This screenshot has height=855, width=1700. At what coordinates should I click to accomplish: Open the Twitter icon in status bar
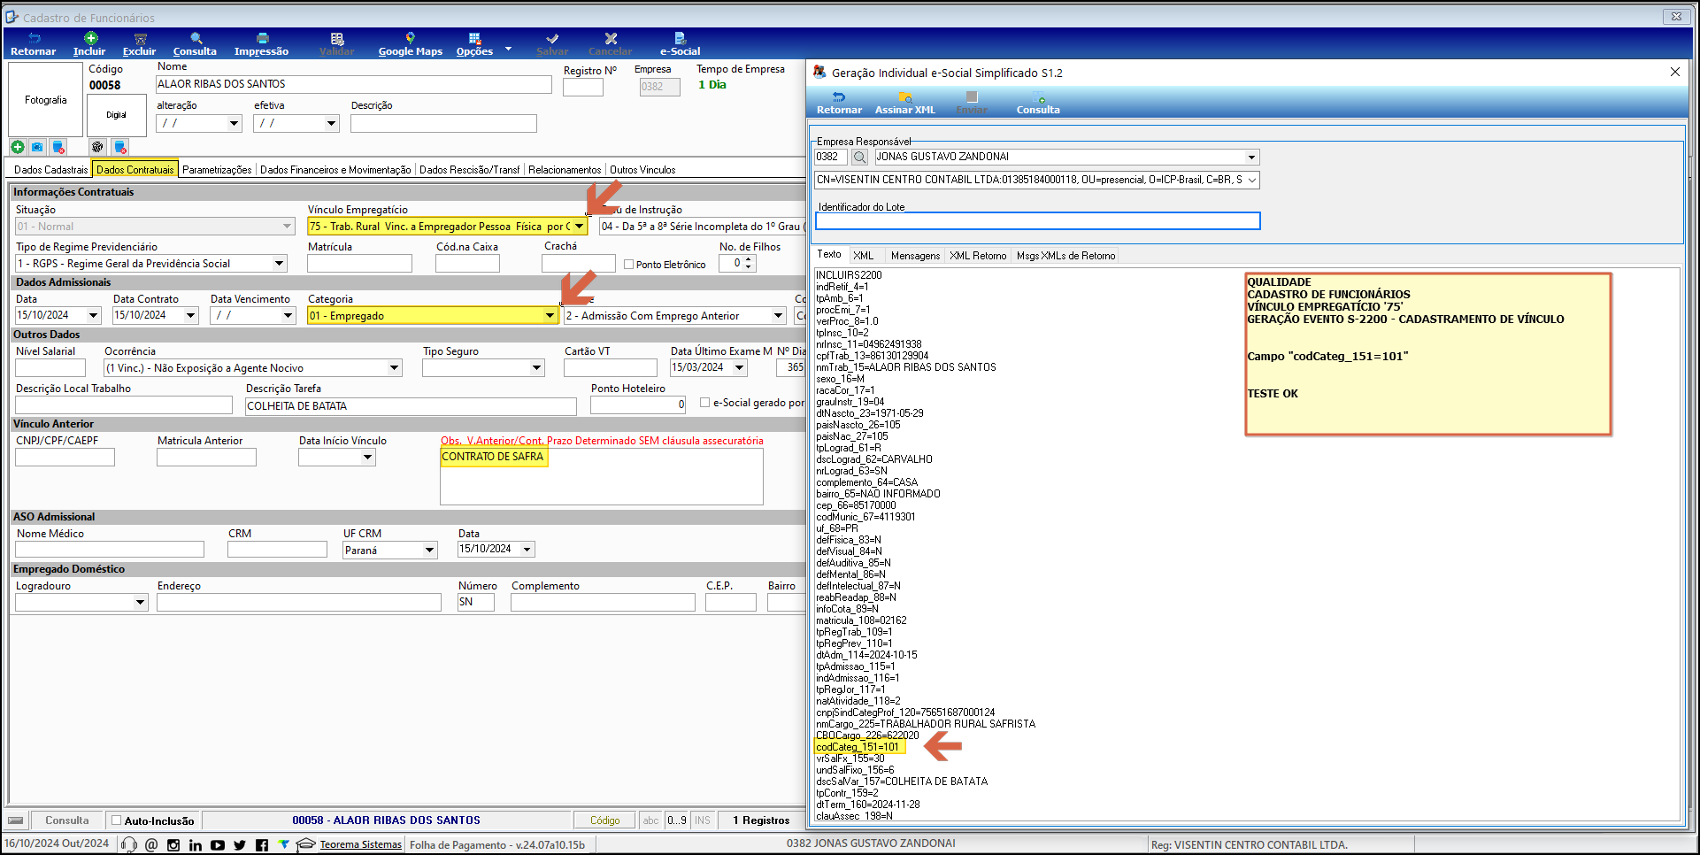(x=240, y=844)
